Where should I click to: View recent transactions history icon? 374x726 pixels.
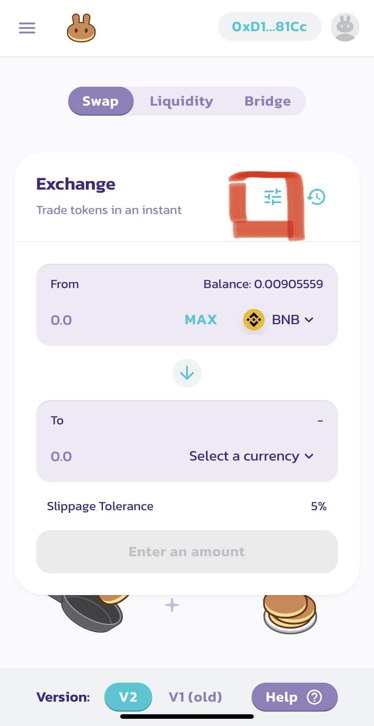[x=316, y=197]
